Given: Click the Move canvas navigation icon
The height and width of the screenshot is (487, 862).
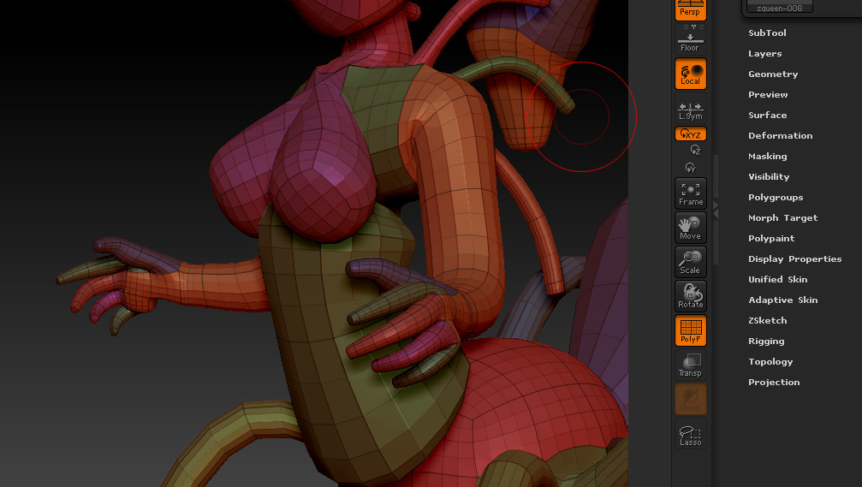Looking at the screenshot, I should [x=691, y=228].
